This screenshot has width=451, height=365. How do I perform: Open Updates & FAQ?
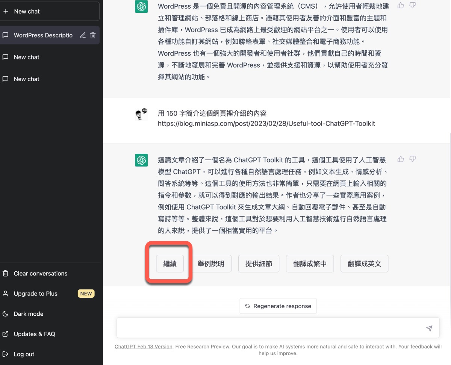(50, 334)
